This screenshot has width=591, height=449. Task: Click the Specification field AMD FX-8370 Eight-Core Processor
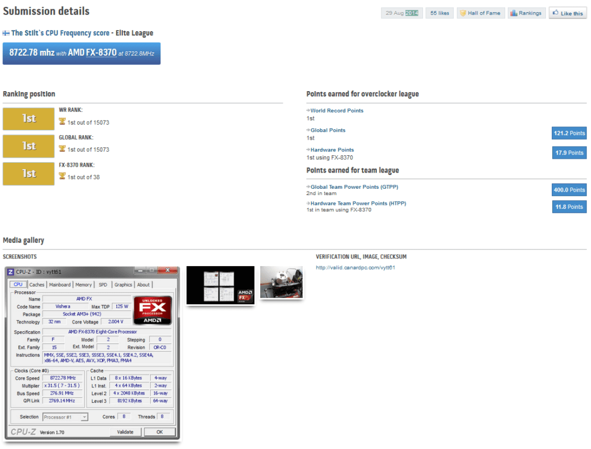click(x=107, y=332)
